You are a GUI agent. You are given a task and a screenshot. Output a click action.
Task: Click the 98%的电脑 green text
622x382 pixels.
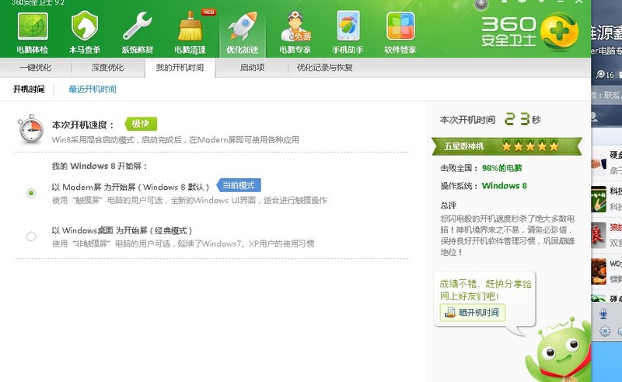click(501, 168)
